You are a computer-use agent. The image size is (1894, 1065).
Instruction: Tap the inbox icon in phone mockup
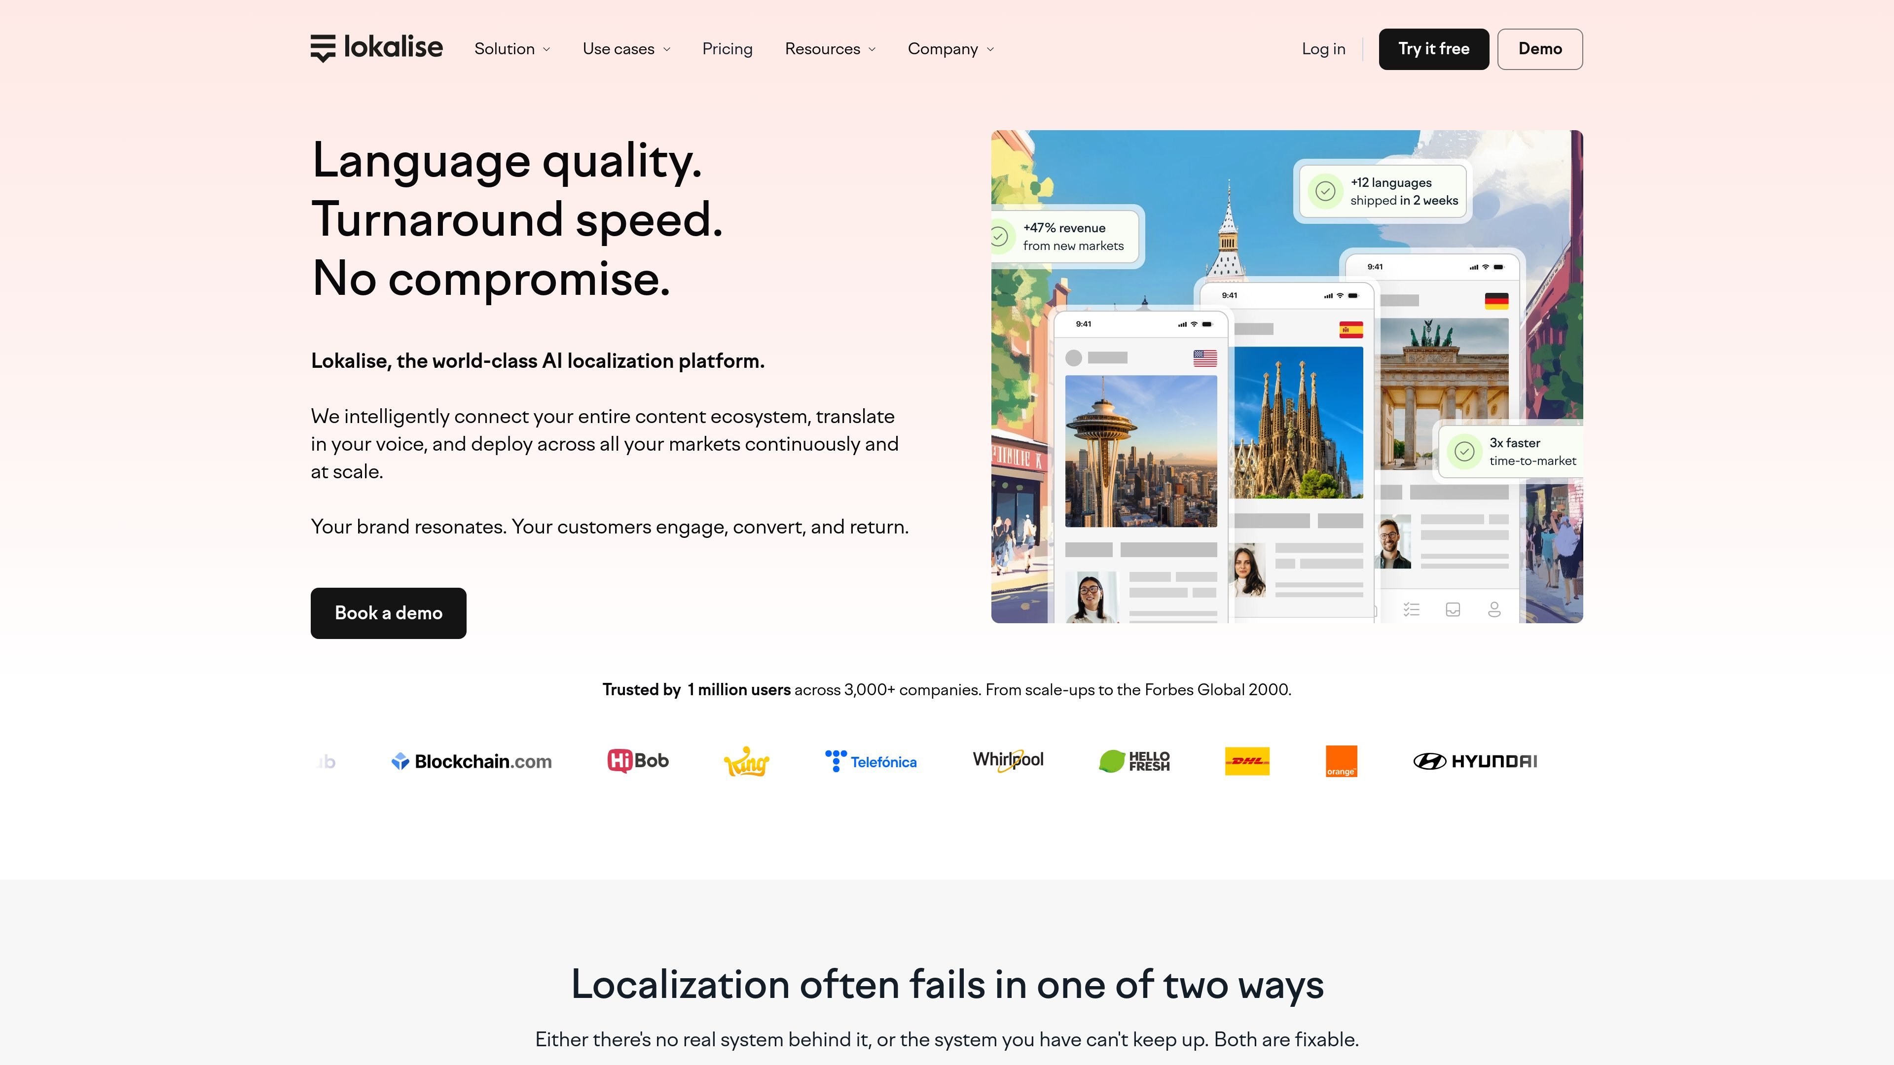[x=1453, y=609]
